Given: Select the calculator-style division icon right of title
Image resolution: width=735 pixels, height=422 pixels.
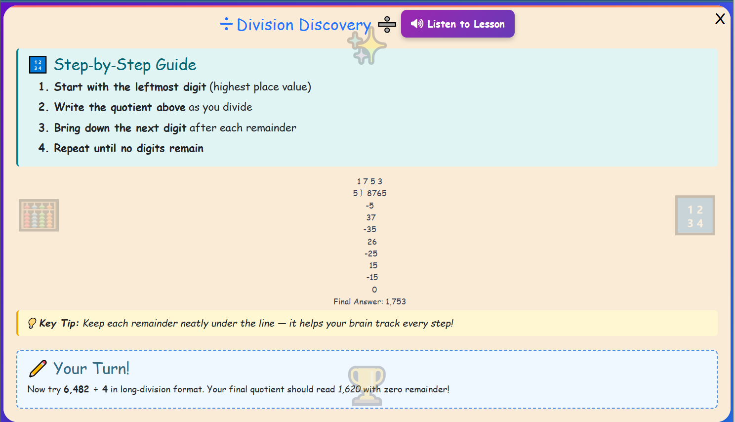Looking at the screenshot, I should pyautogui.click(x=387, y=24).
